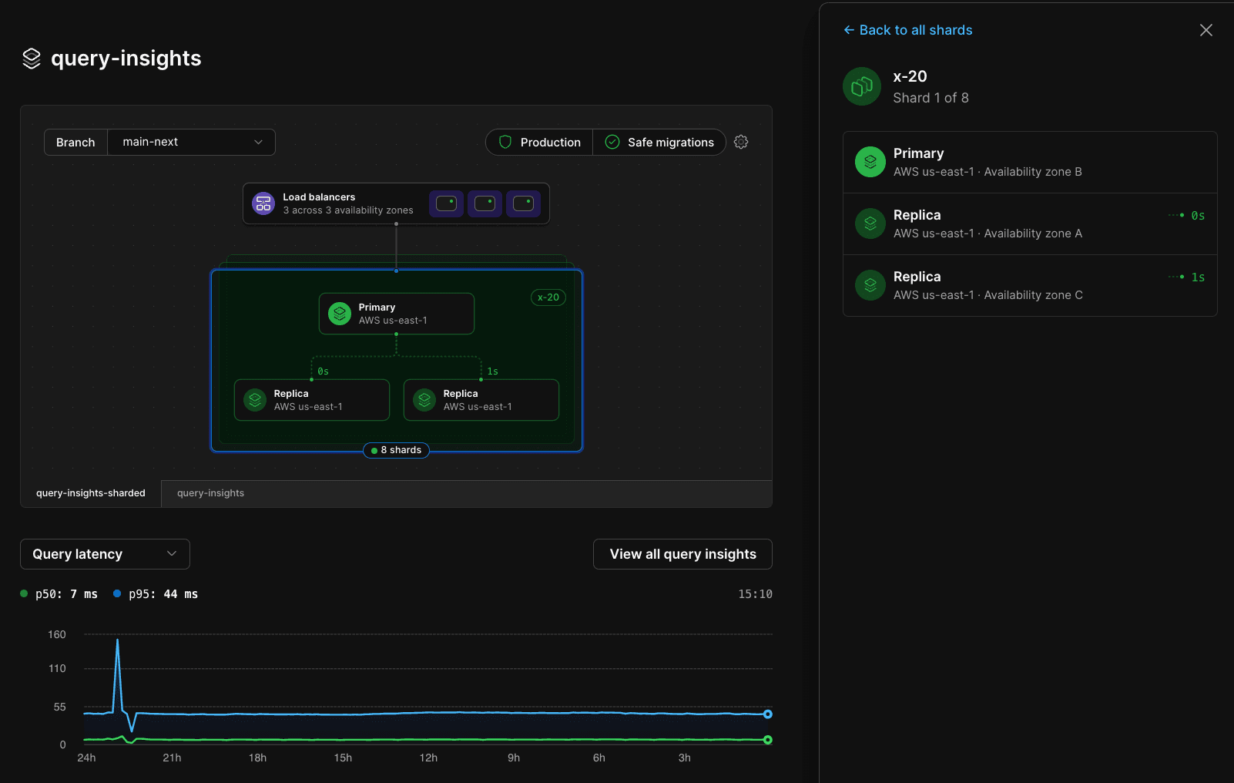Viewport: 1234px width, 783px height.
Task: Select Replica Availability zone C row
Action: [x=1030, y=285]
